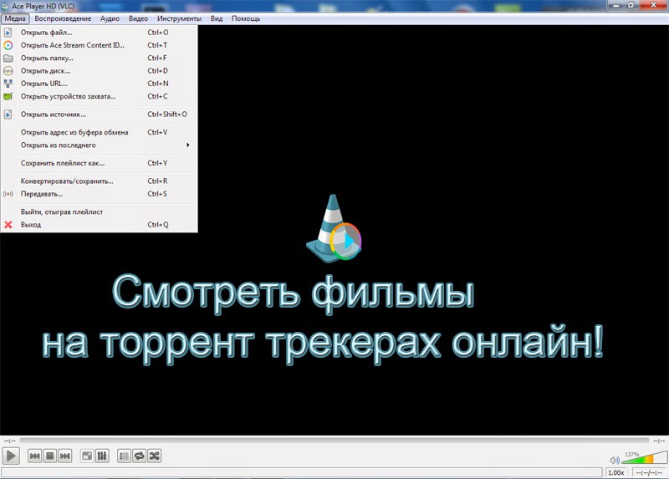Image resolution: width=669 pixels, height=479 pixels.
Task: Click the Ctrl+Shift+O shortcut text
Action: tap(167, 115)
